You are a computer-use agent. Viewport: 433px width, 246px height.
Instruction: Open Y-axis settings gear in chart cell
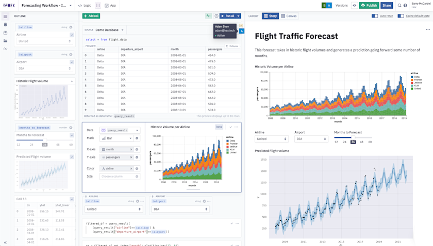point(137,157)
